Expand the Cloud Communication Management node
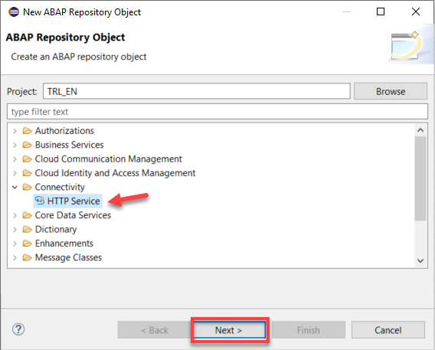The image size is (435, 350). tap(15, 159)
